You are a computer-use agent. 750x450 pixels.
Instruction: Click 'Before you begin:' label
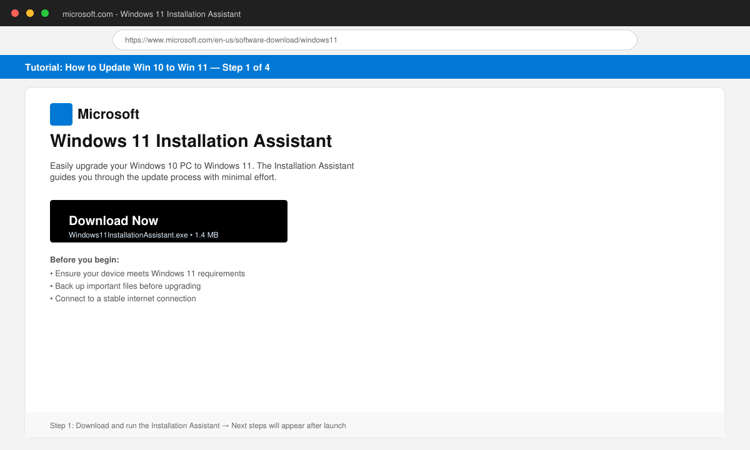pos(84,259)
